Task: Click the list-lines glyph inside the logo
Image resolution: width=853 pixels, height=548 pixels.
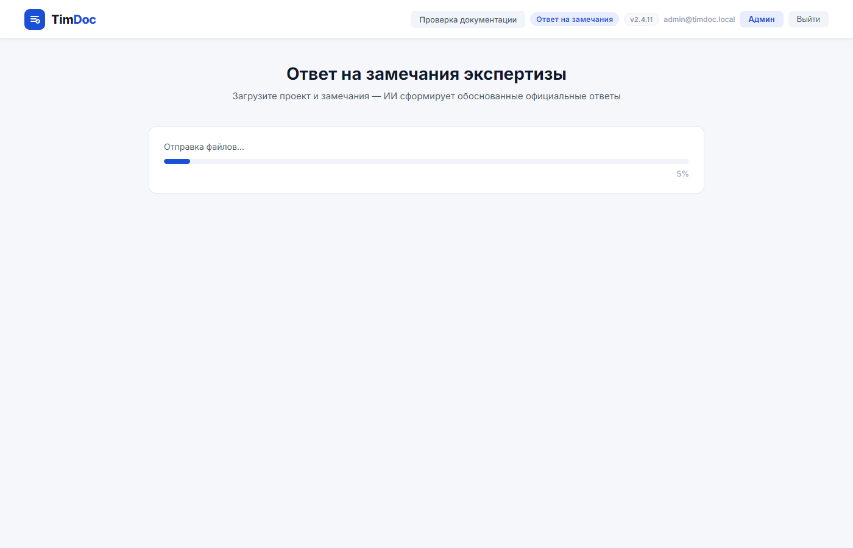Action: coord(34,18)
